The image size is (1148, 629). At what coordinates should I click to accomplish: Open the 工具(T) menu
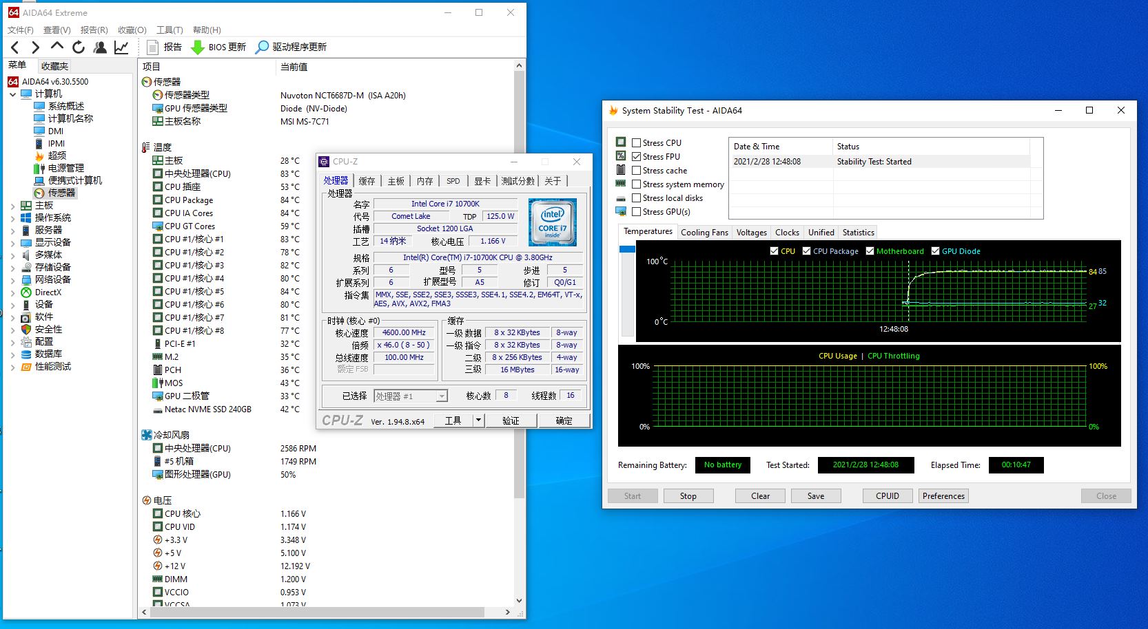[x=170, y=30]
